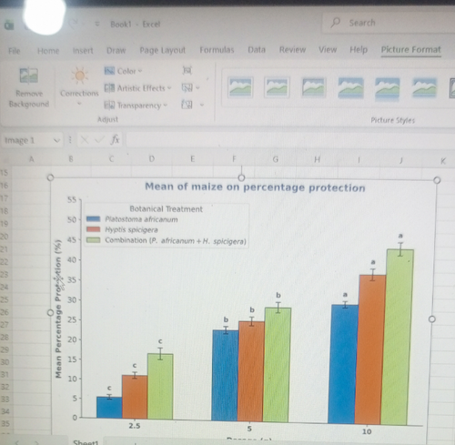
Task: Click the Insert Function fx icon
Action: (115, 140)
